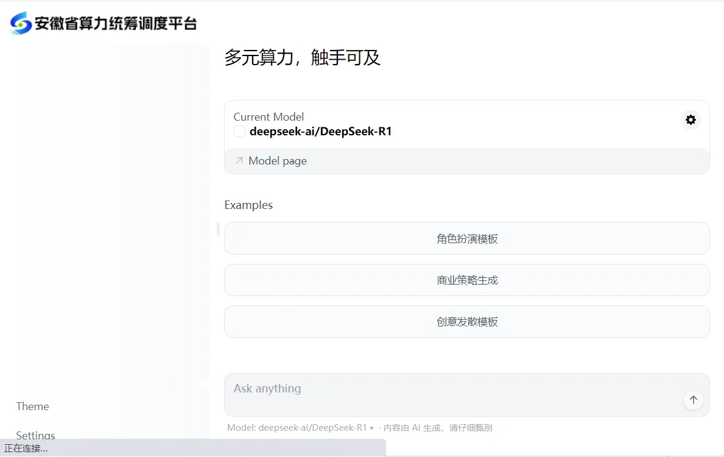Image resolution: width=724 pixels, height=457 pixels.
Task: Open Settings in the sidebar
Action: click(35, 435)
